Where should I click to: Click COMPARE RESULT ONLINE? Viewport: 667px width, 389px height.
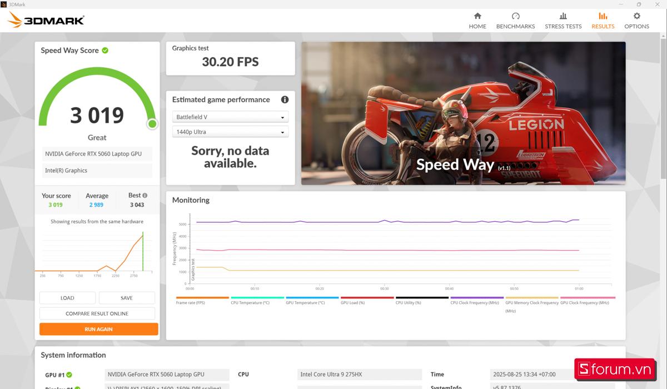point(99,313)
